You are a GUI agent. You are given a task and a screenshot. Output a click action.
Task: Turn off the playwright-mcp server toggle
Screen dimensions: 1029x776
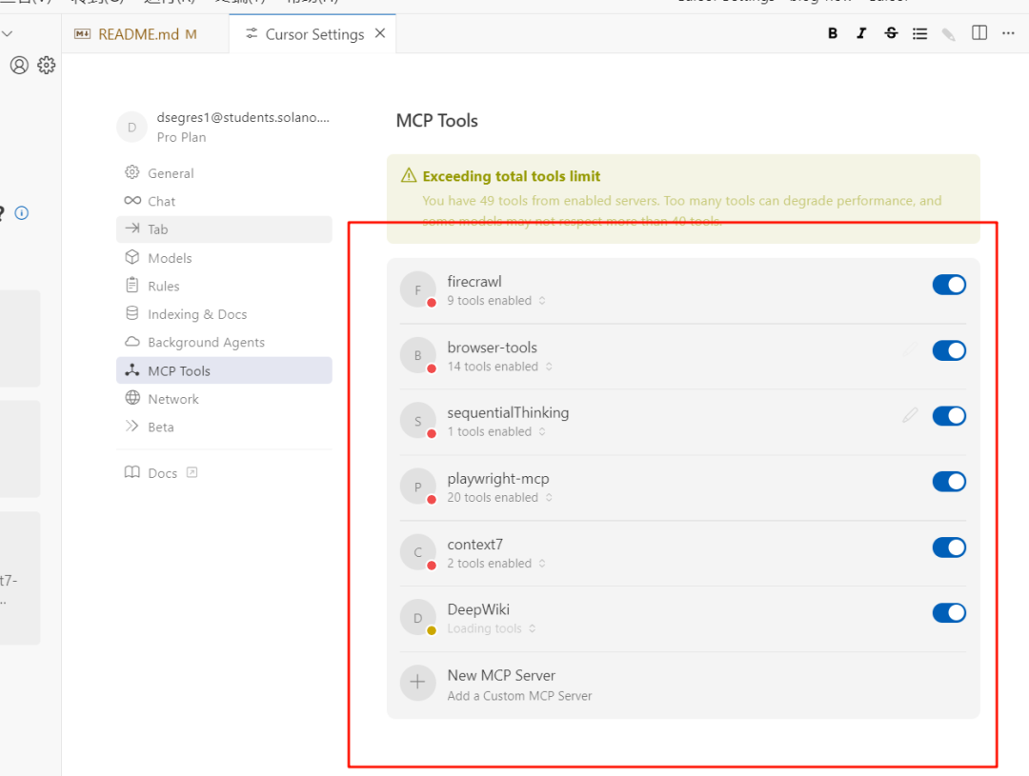click(x=948, y=482)
